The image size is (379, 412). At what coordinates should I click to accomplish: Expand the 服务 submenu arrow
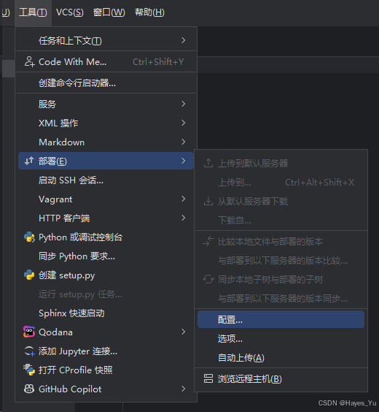(x=184, y=104)
